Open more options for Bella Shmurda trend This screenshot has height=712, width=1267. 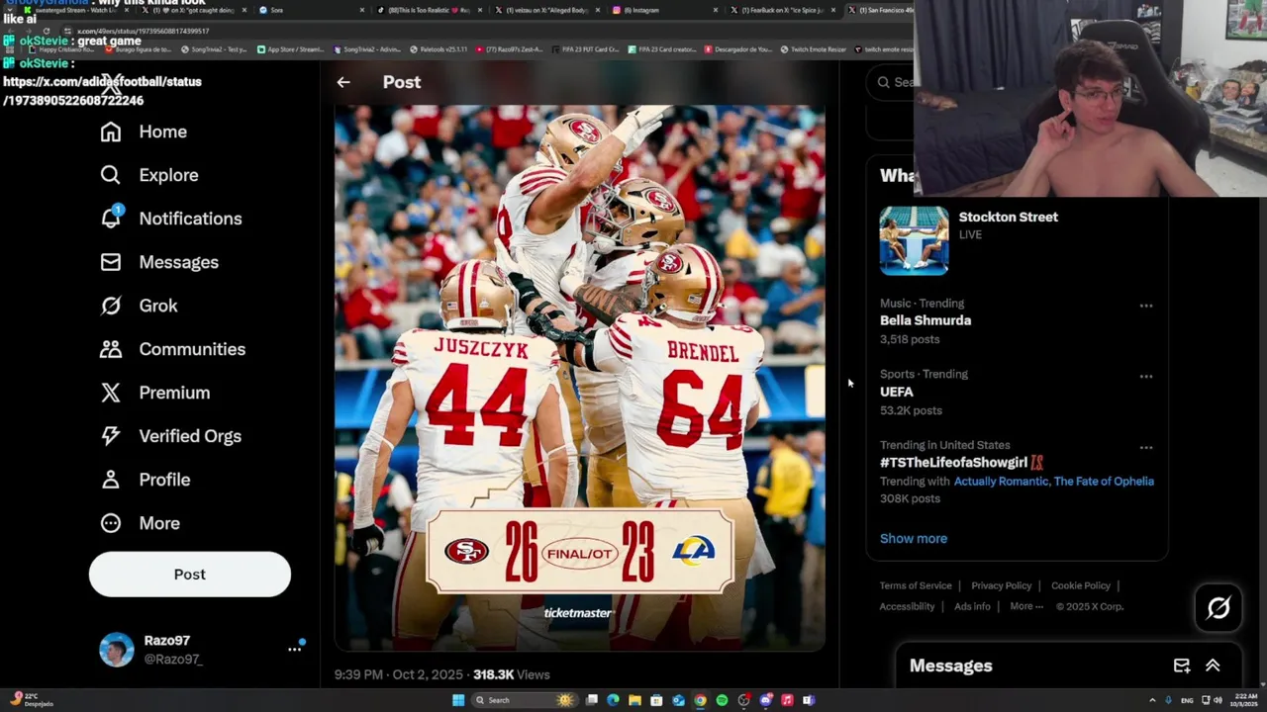(x=1146, y=306)
